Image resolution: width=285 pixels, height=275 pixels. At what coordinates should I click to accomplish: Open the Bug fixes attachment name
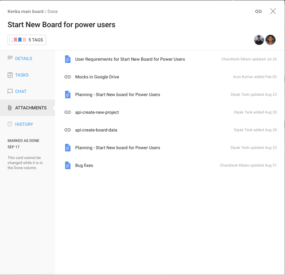84,165
